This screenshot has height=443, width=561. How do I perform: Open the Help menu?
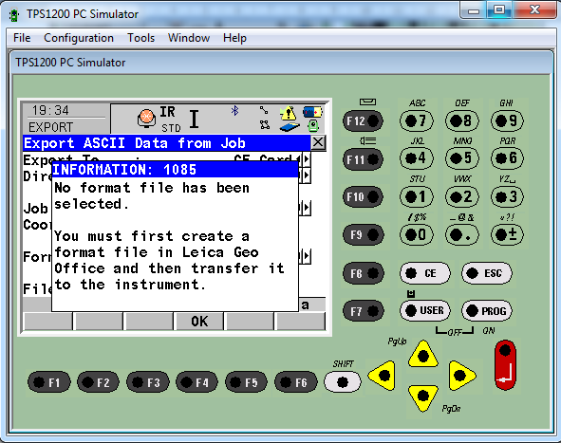click(x=234, y=38)
